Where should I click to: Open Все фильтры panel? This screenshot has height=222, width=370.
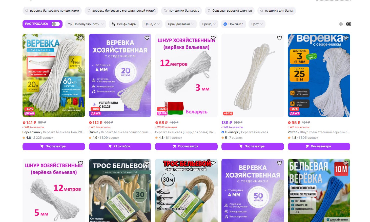pos(124,24)
